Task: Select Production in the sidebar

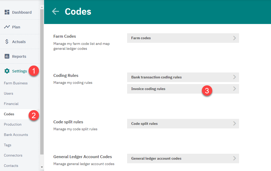Action: 13,124
